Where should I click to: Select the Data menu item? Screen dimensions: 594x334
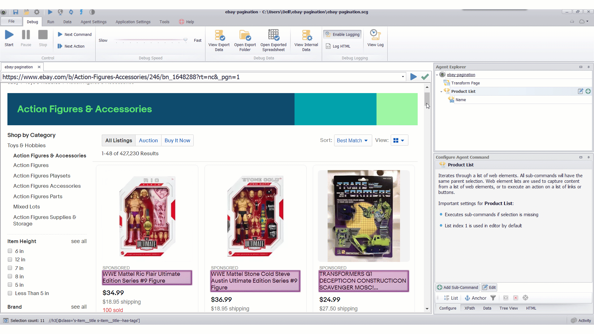coord(67,22)
